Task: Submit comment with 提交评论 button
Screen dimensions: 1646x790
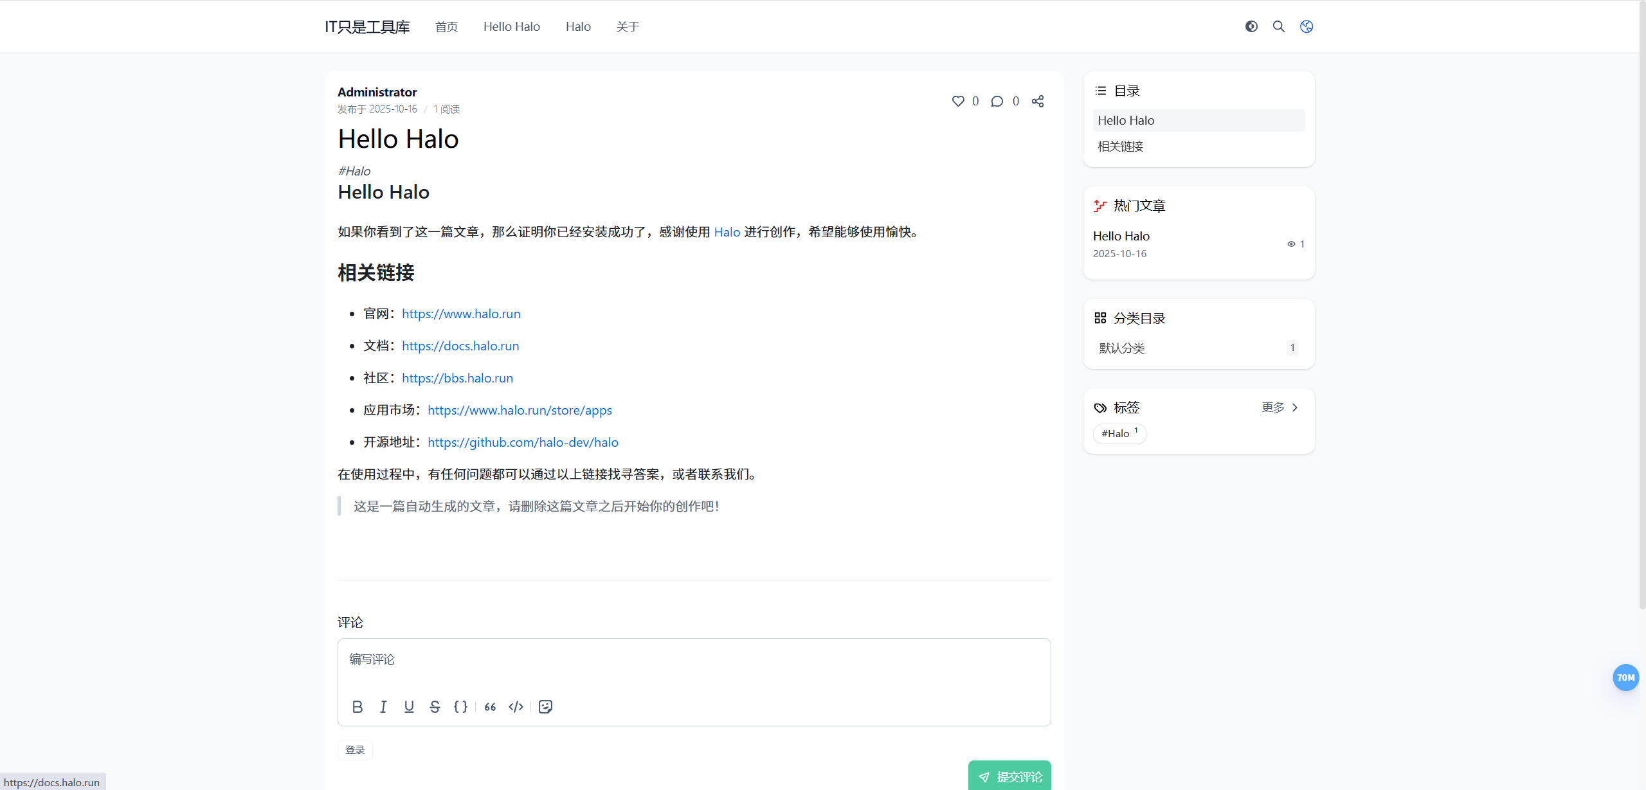Action: coord(1009,776)
